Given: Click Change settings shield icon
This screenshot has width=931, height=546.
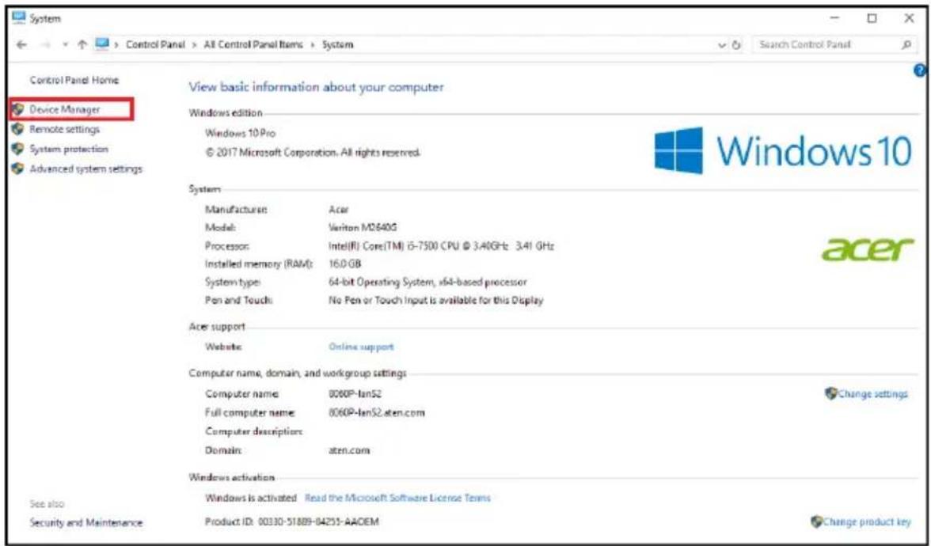Looking at the screenshot, I should point(830,393).
